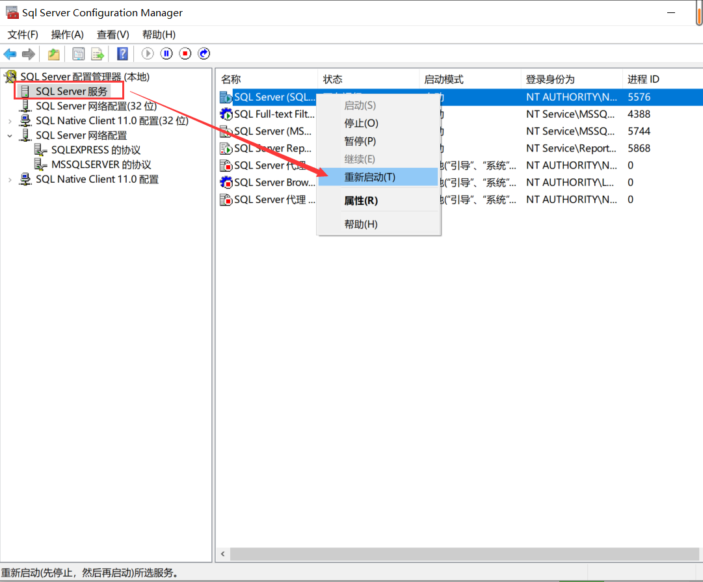Open the 文件(F) menu
This screenshot has height=582, width=703.
click(23, 34)
